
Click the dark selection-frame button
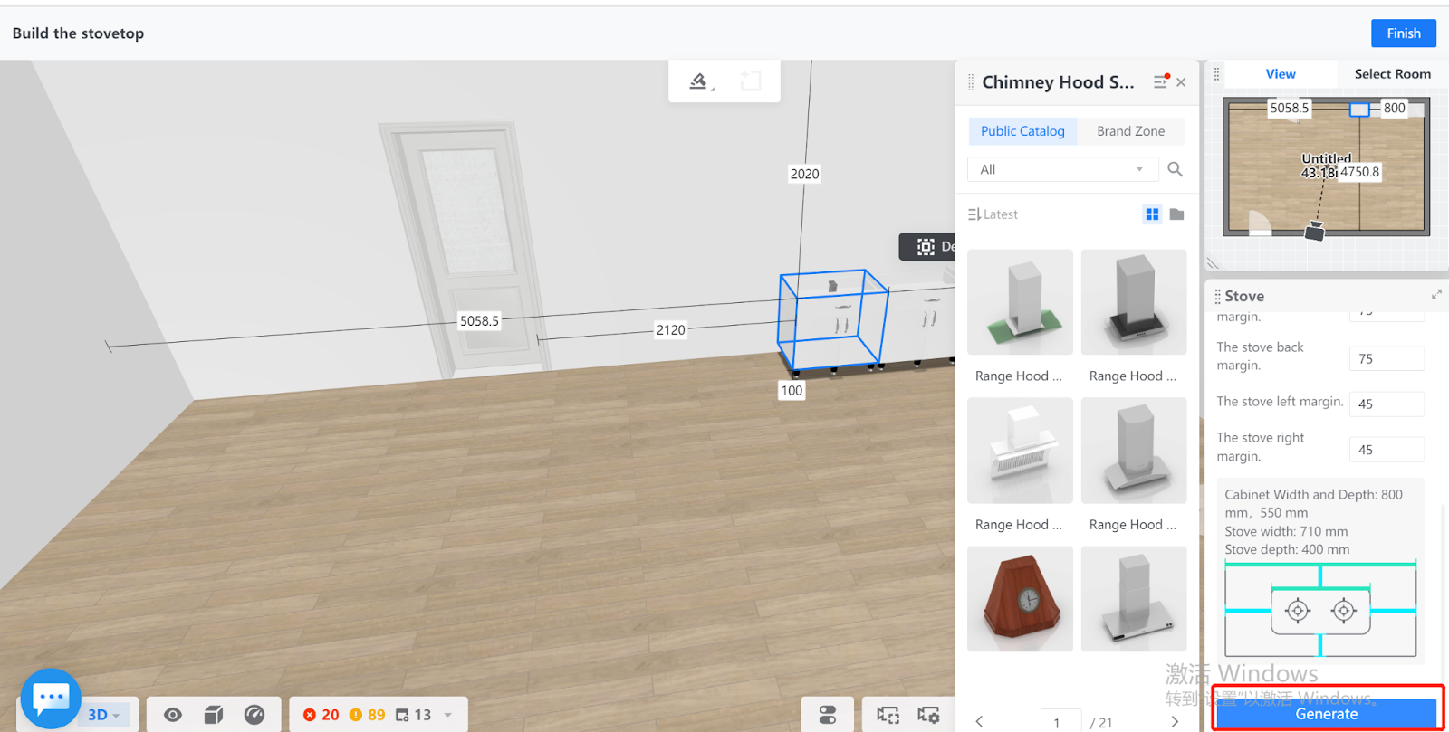[x=926, y=246]
